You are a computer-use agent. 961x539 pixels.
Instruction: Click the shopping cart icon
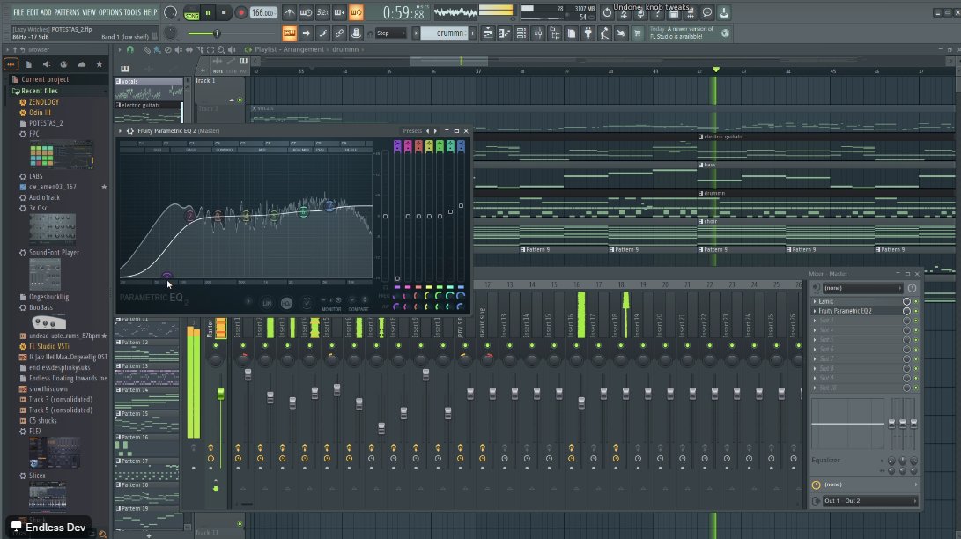[x=638, y=33]
